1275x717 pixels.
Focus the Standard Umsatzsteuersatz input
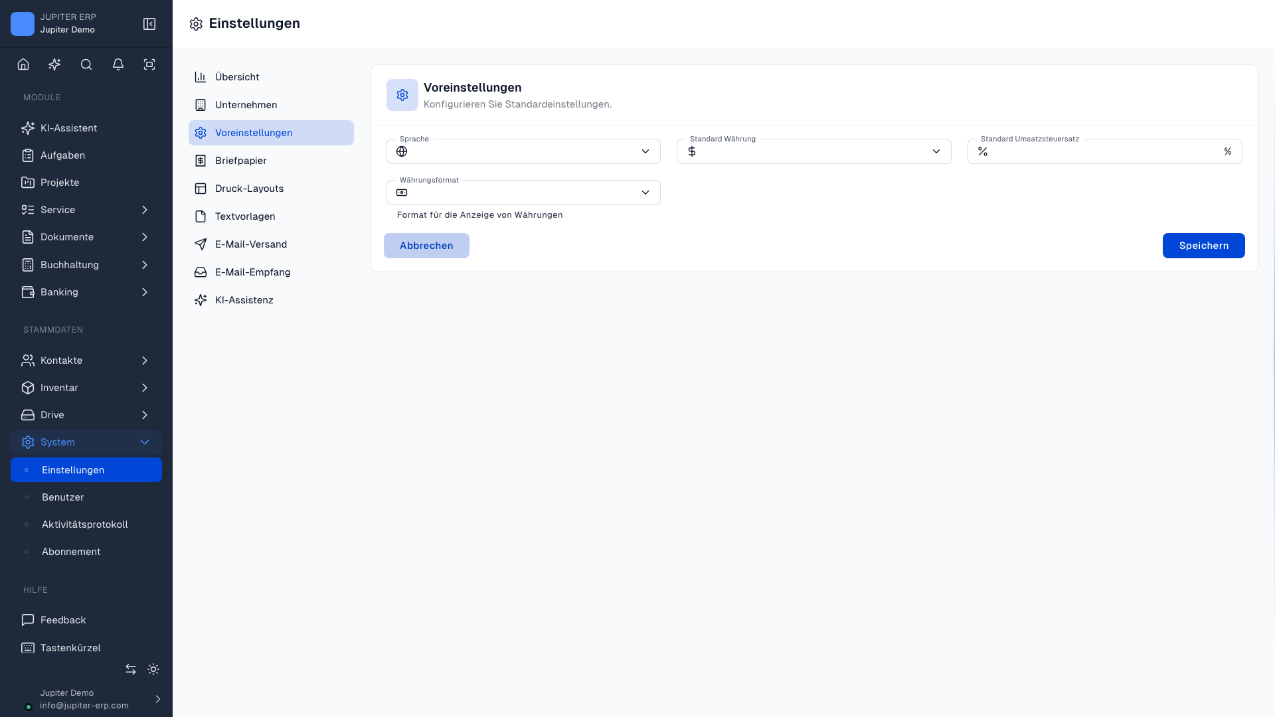tap(1104, 151)
